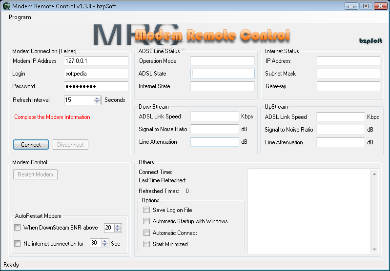Viewport: 390px width, 271px height.
Task: Click the Refreshed Times counter value 0
Action: [x=187, y=191]
